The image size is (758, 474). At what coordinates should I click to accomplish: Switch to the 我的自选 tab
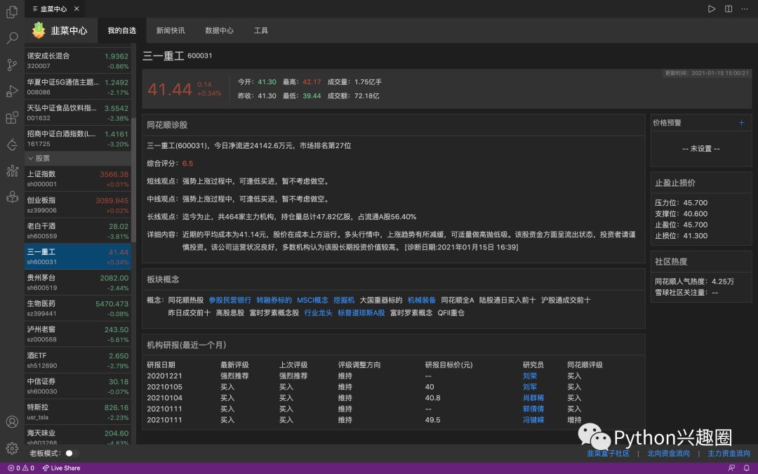pos(122,30)
